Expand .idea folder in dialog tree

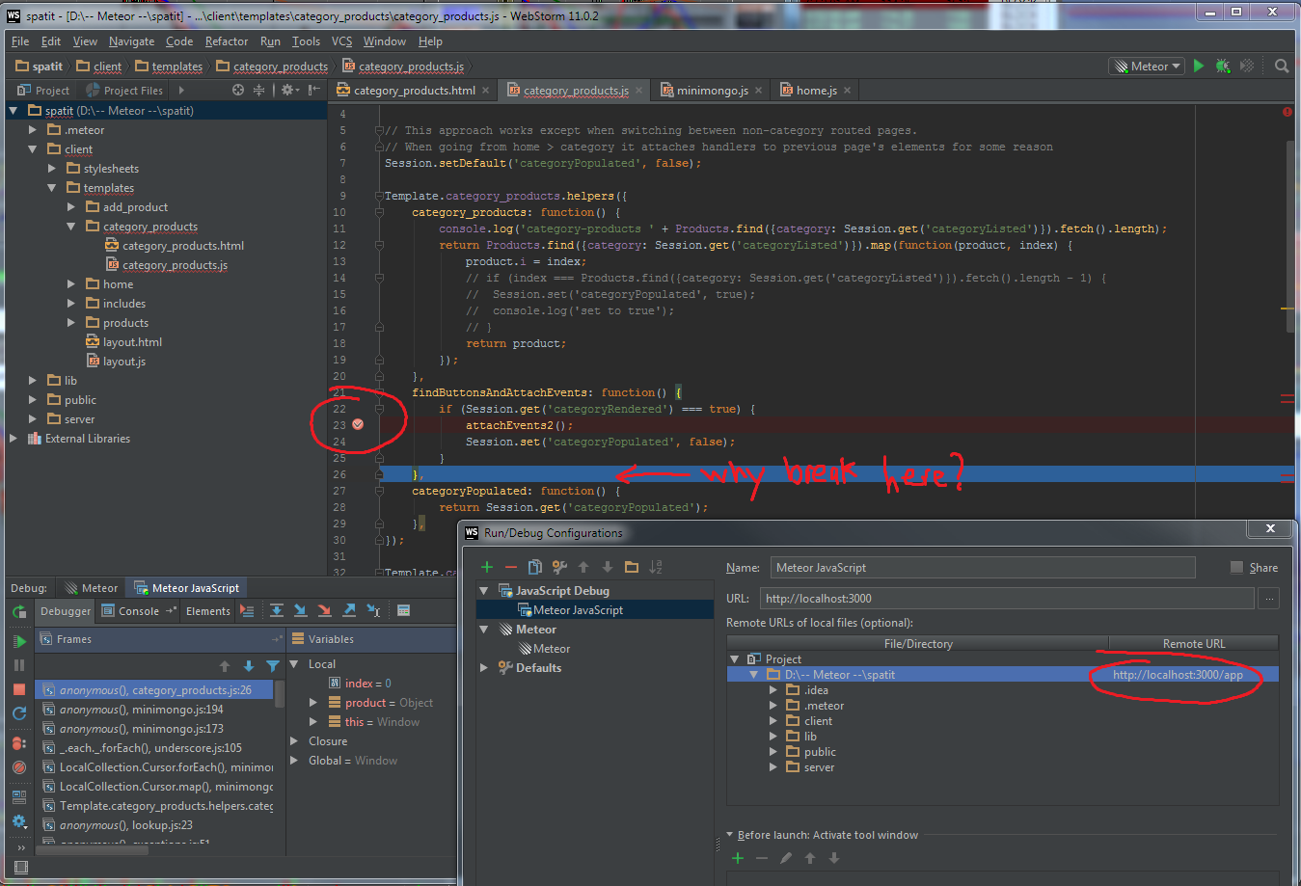[x=773, y=690]
